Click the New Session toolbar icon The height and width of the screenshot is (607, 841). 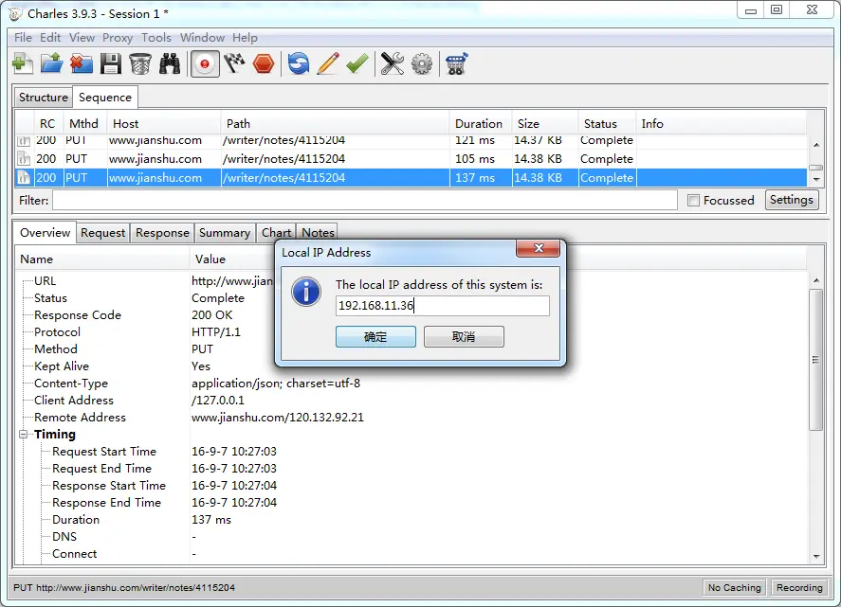pyautogui.click(x=23, y=63)
